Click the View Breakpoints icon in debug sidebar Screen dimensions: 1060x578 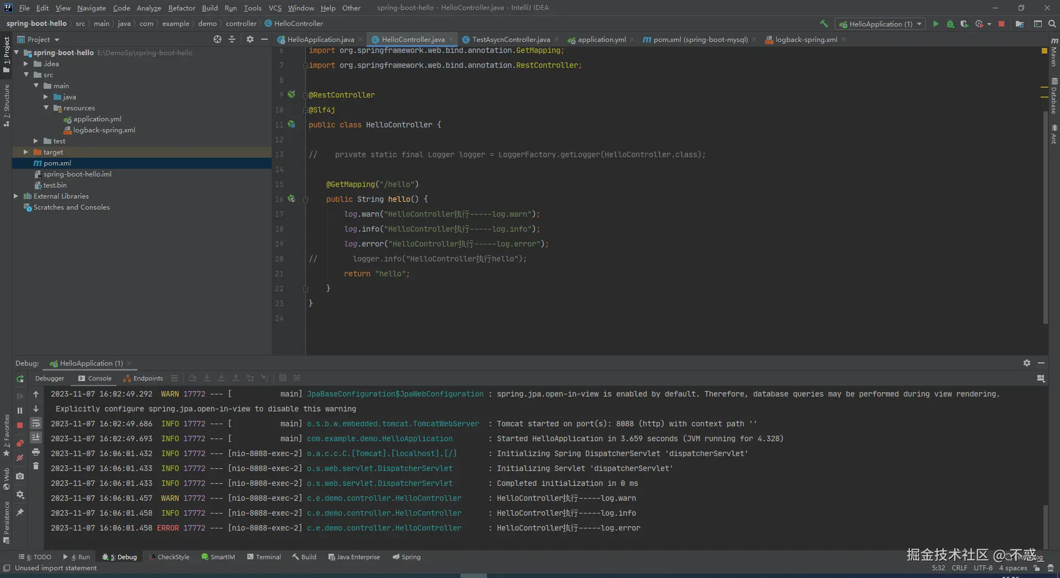(20, 443)
